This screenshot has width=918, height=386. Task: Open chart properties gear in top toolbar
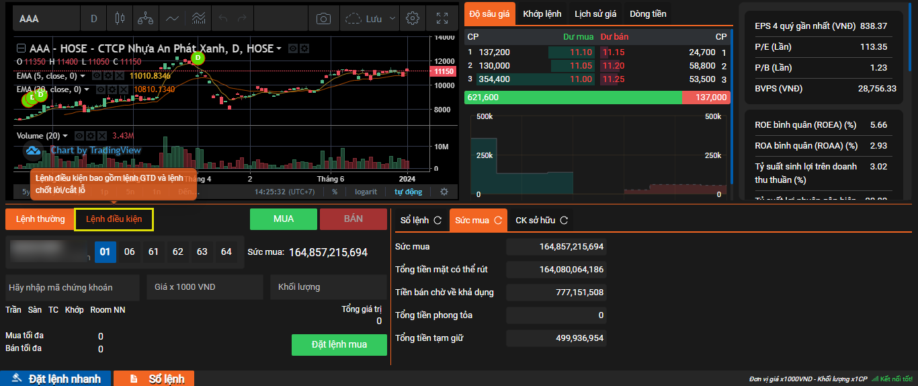(413, 18)
